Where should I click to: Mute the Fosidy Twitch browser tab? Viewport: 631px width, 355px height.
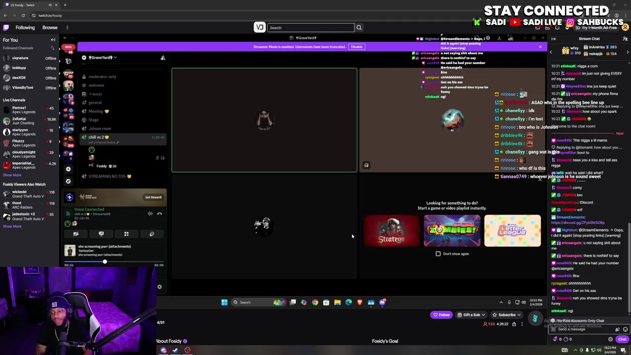click(50, 5)
